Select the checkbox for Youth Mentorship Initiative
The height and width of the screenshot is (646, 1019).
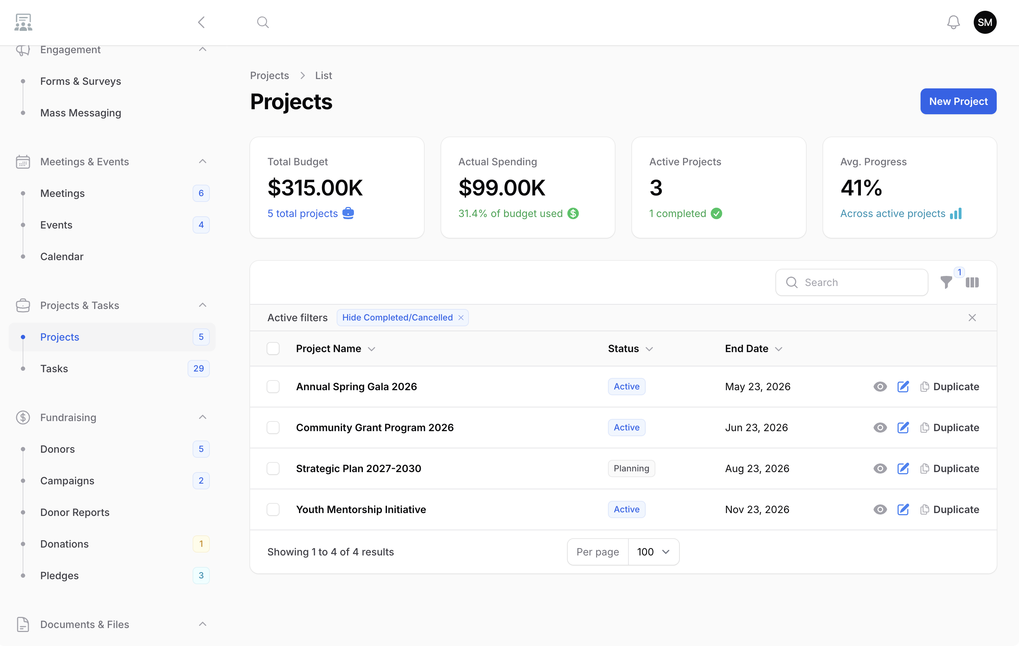[x=273, y=509]
